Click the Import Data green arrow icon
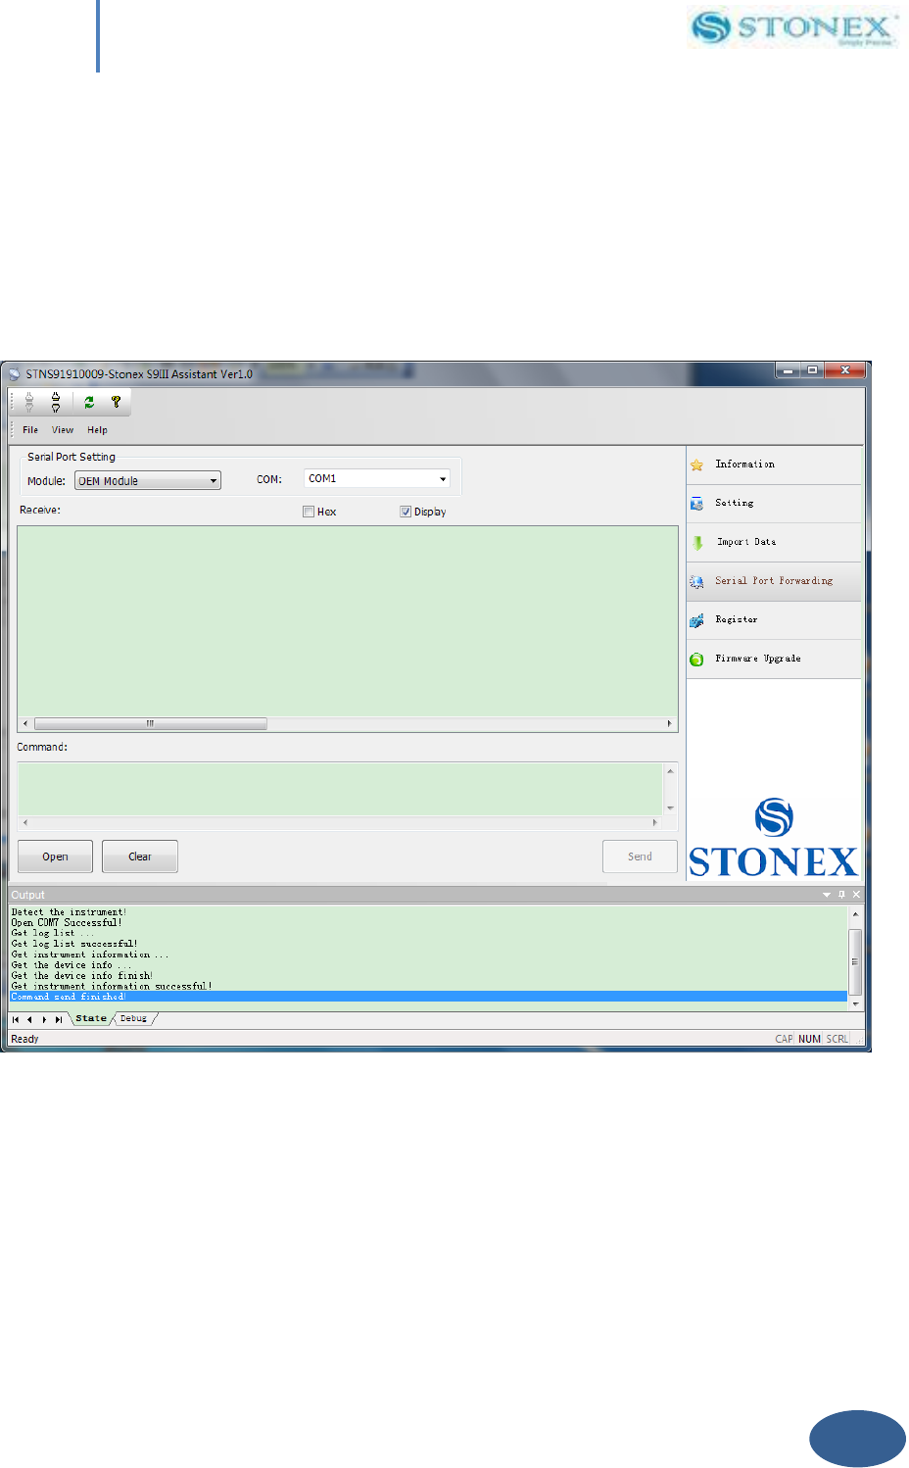The image size is (909, 1468). pos(697,542)
